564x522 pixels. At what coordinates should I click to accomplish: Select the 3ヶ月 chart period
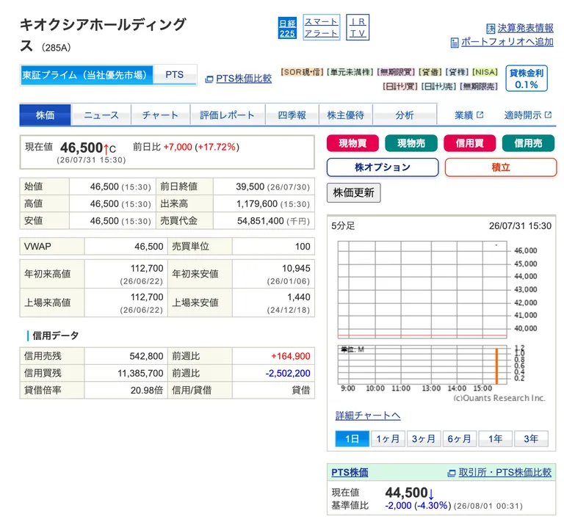point(423,438)
